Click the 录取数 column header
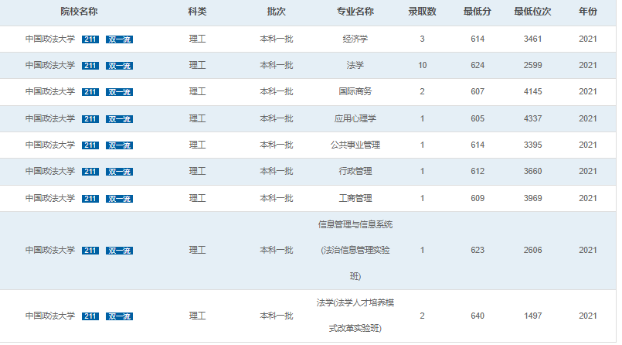 [422, 12]
